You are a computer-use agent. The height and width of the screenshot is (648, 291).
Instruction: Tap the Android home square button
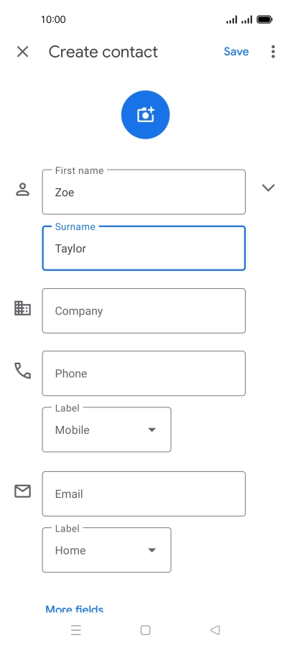(145, 630)
